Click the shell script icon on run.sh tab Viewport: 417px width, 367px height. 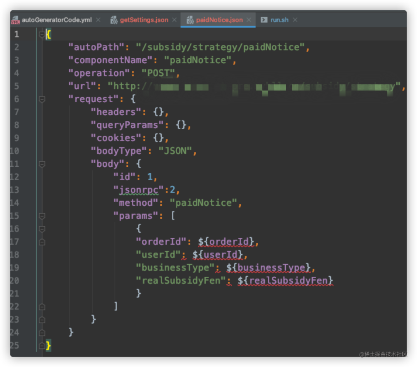(x=264, y=20)
